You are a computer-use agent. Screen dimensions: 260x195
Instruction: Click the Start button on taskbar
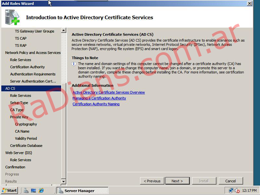[x=9, y=191]
